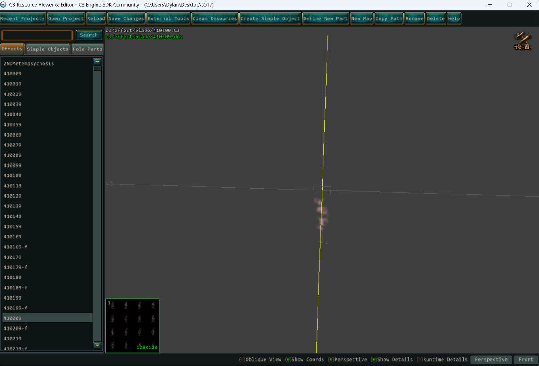This screenshot has height=366, width=539.
Task: Switch to the Role Parts tab
Action: [88, 49]
